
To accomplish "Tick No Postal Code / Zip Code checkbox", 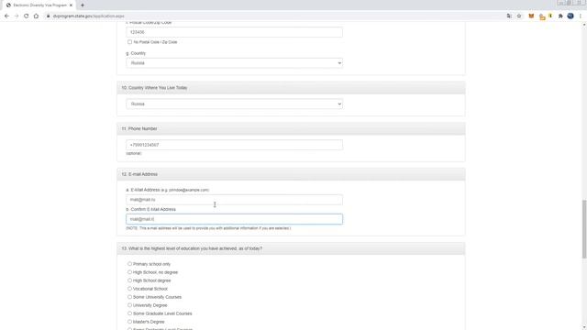I will tap(129, 42).
